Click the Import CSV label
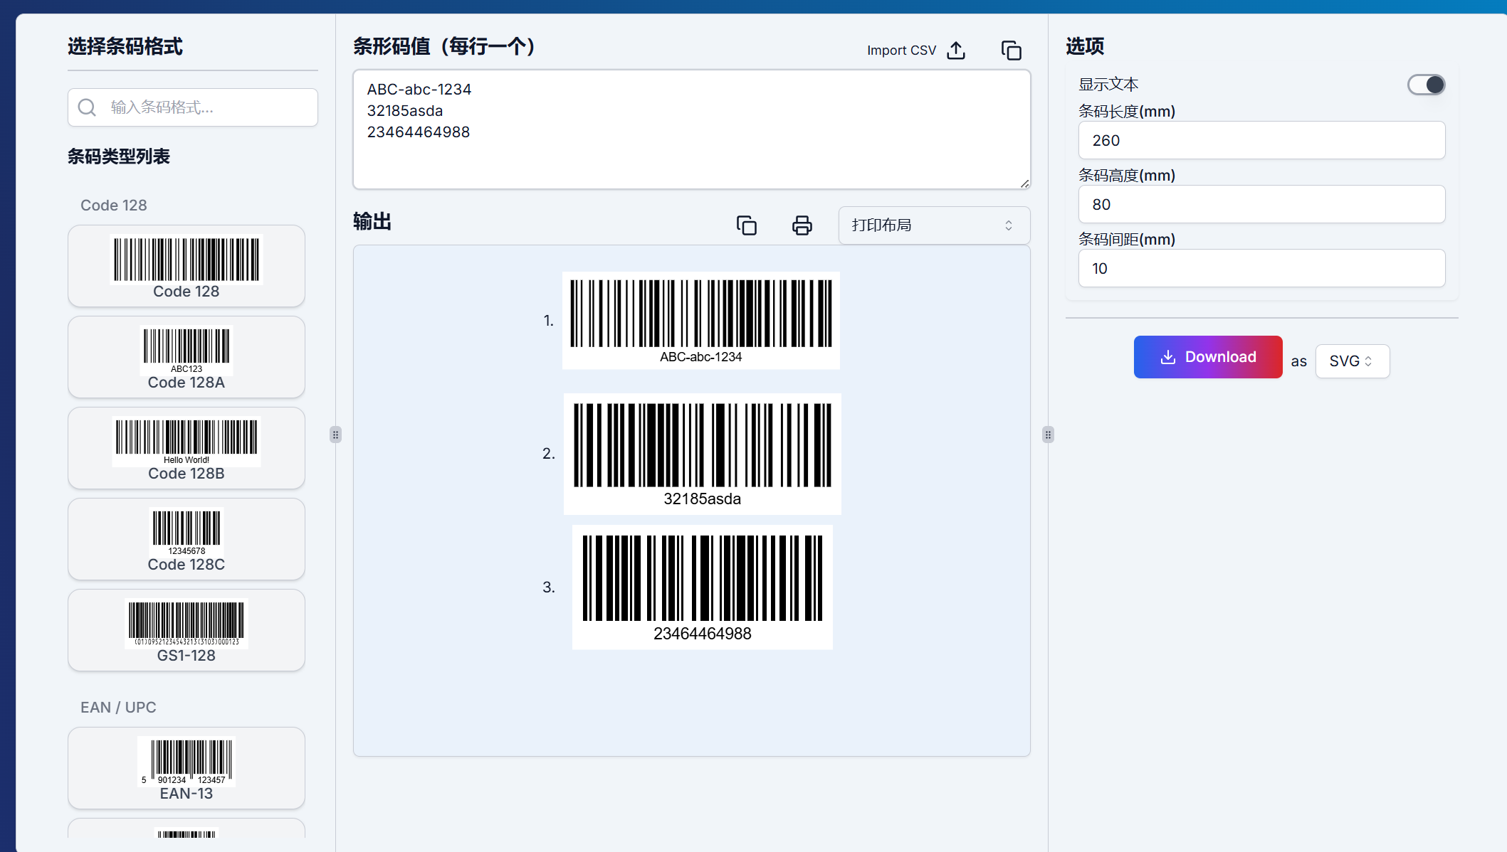Screen dimensions: 1507x852 coord(901,50)
